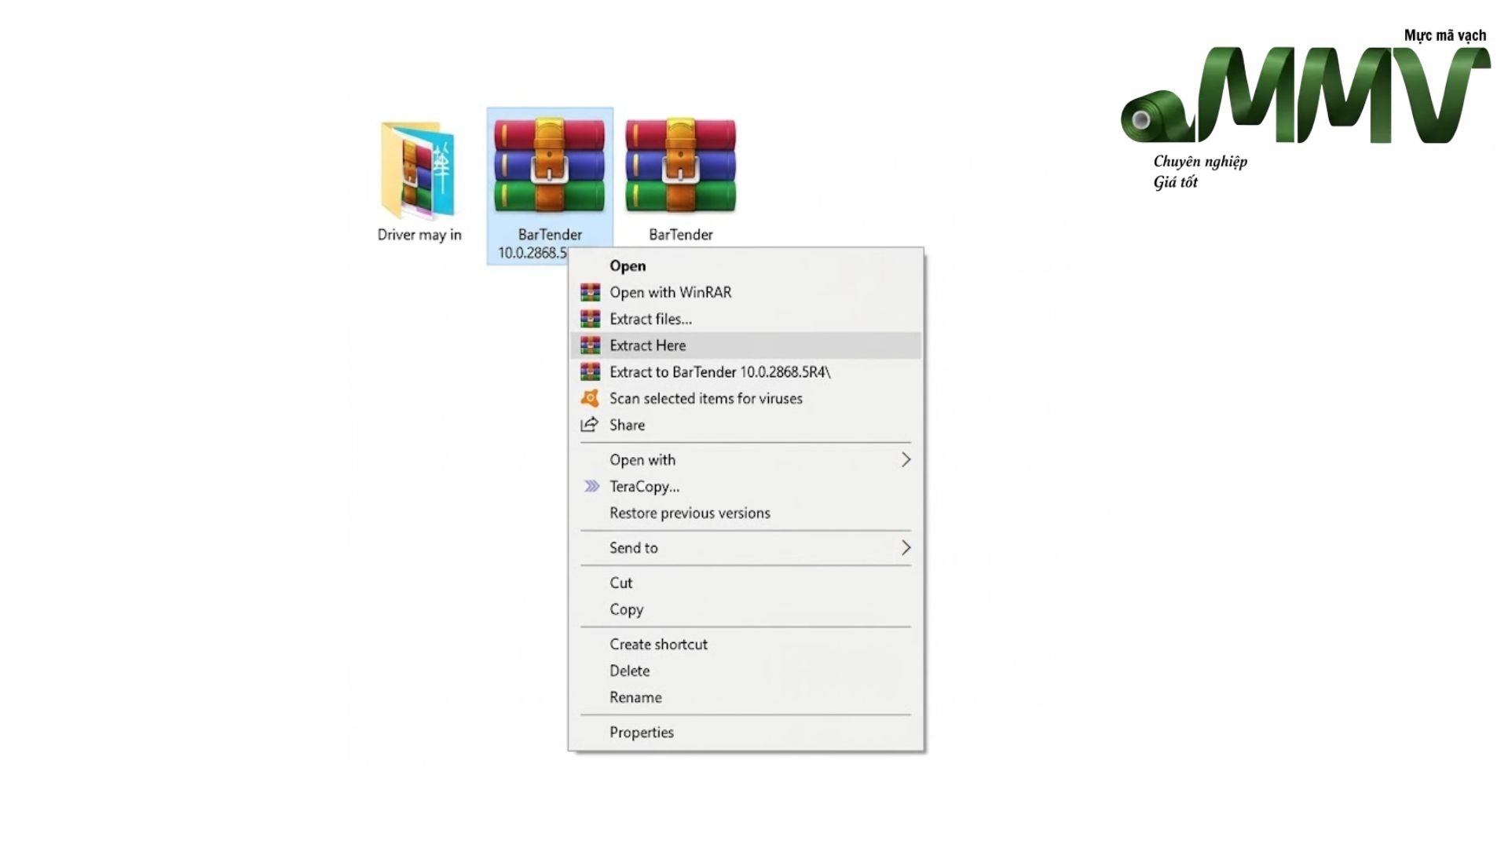Screen dimensions: 1508x848
Task: Expand the Open with submenu arrow
Action: point(906,460)
